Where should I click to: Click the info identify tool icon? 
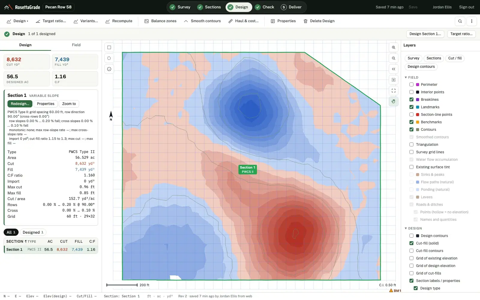pos(109,69)
